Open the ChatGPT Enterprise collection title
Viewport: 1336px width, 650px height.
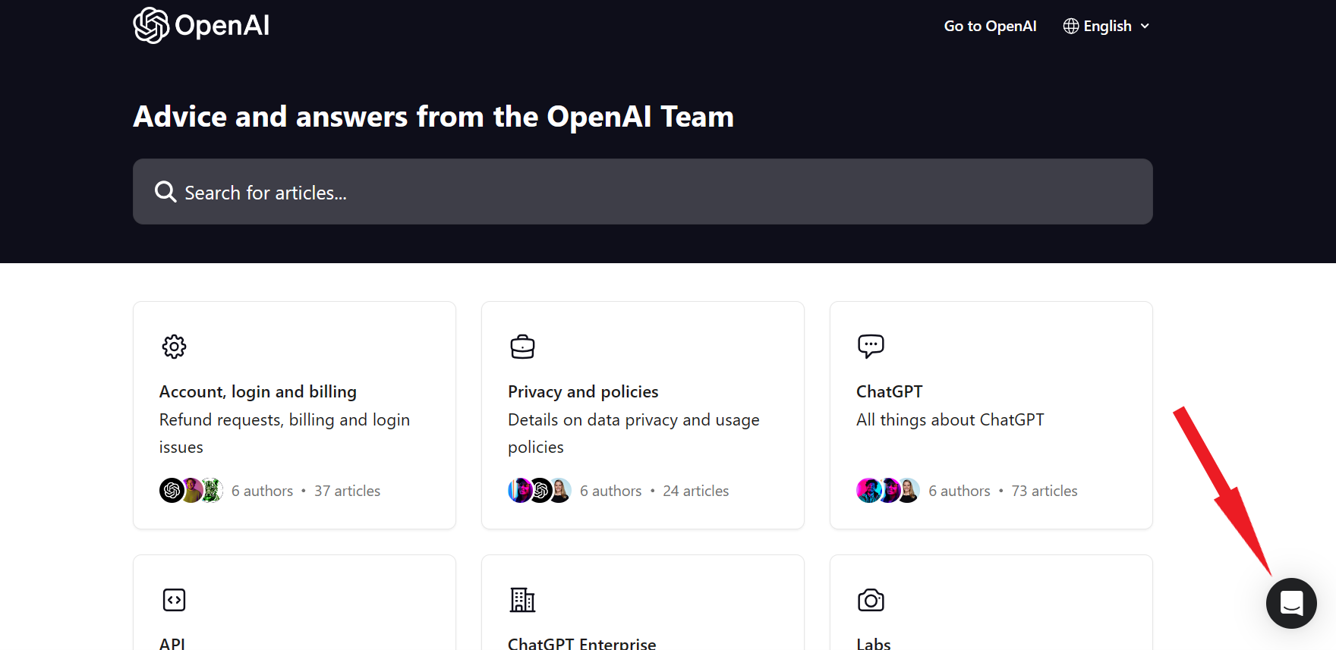click(x=581, y=643)
